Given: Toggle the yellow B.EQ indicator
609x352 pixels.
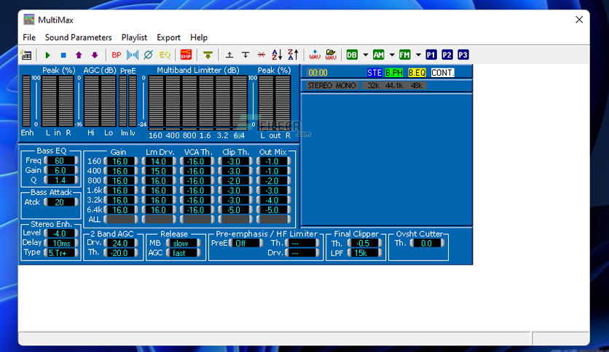Looking at the screenshot, I should 417,73.
